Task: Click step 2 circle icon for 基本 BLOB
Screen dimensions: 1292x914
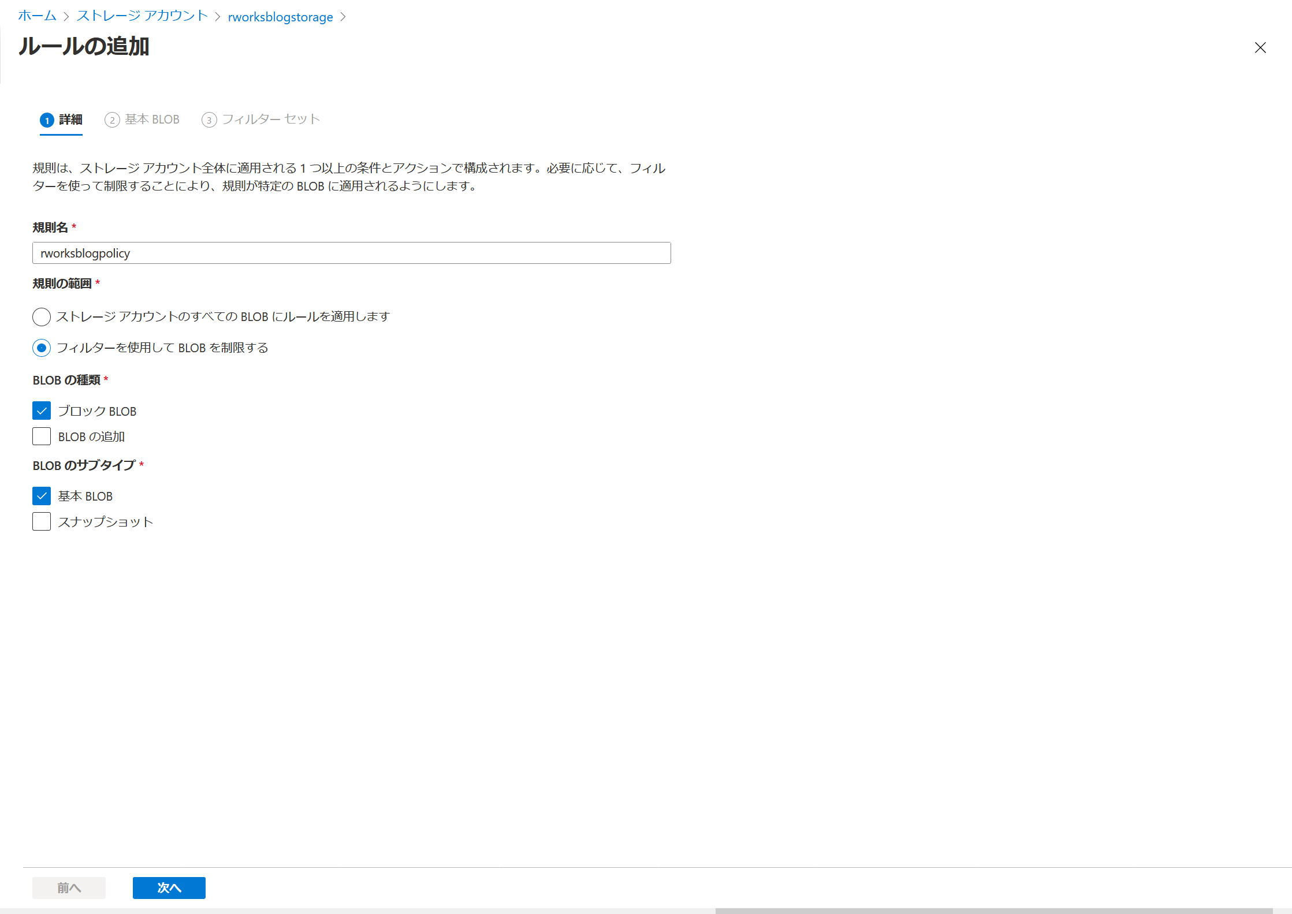Action: coord(112,120)
